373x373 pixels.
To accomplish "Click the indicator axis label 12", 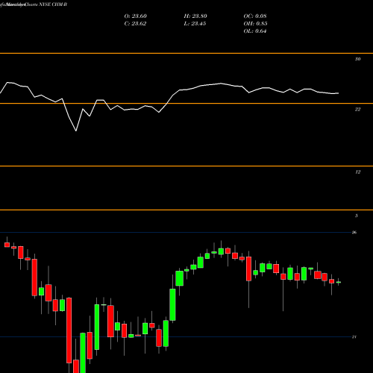I will pos(357,172).
